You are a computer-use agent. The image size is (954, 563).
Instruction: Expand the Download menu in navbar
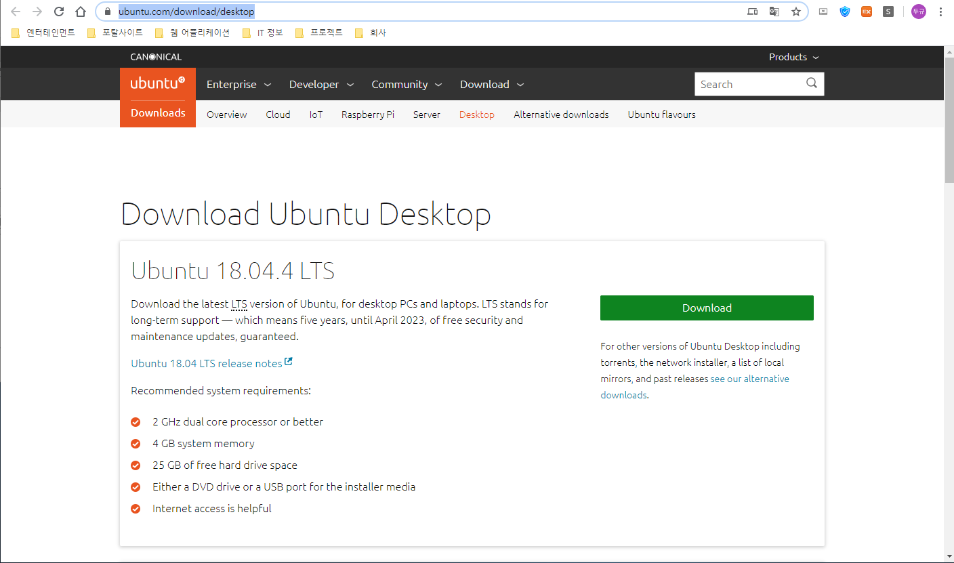pos(492,84)
